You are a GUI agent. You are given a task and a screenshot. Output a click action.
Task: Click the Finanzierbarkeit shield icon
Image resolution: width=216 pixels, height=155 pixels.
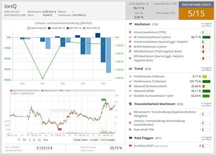[130, 104]
